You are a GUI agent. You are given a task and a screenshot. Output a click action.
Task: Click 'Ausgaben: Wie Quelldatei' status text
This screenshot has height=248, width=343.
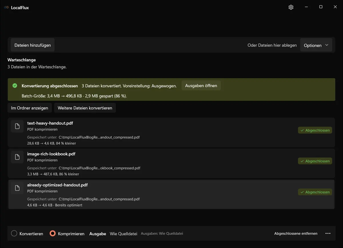[162, 233]
